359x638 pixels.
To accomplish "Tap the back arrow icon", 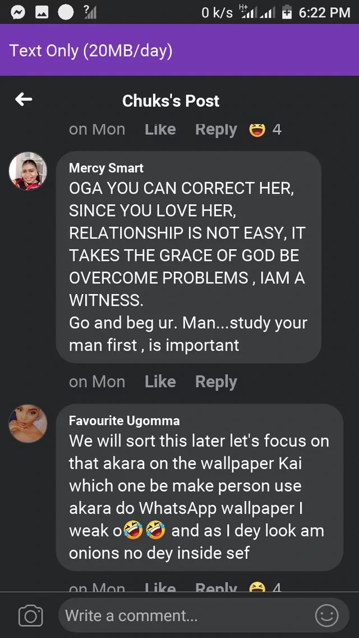I will click(24, 100).
